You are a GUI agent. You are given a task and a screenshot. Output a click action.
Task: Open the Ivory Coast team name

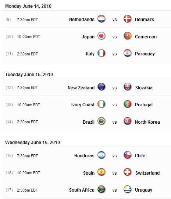[83, 105]
